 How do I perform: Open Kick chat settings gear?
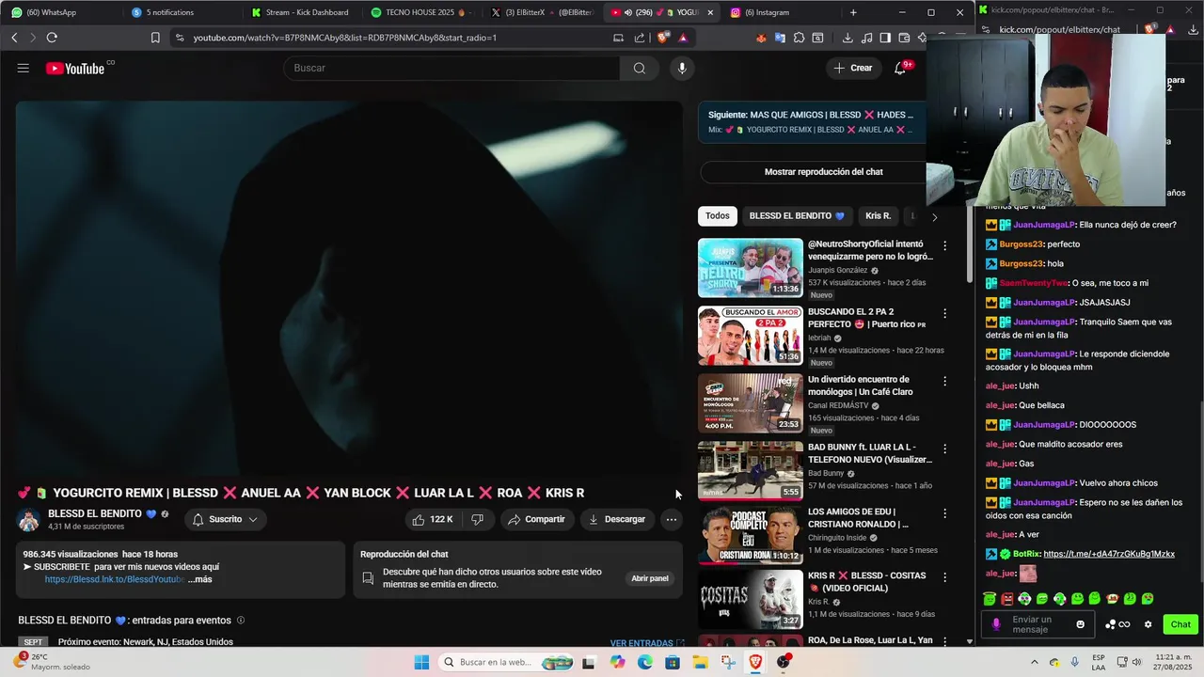coord(1148,624)
